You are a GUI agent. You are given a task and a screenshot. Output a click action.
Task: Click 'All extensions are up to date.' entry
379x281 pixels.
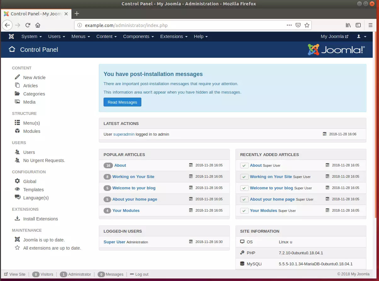[52, 248]
